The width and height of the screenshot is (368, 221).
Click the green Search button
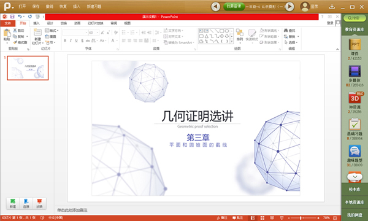355,18
